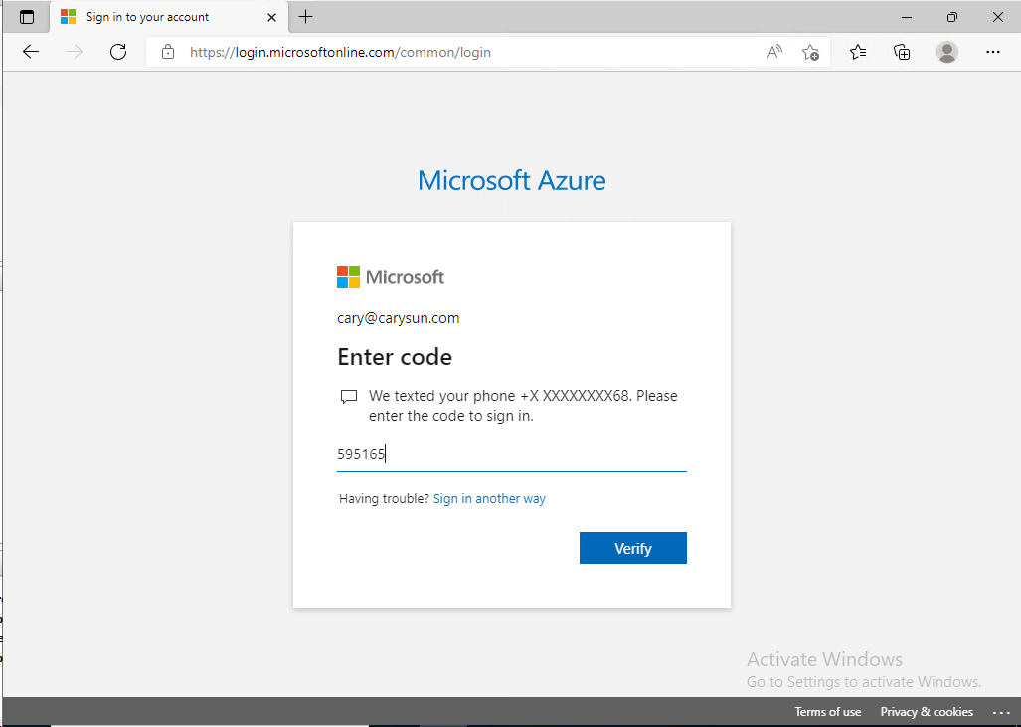This screenshot has width=1021, height=727.
Task: Close the browser window
Action: pos(997,17)
